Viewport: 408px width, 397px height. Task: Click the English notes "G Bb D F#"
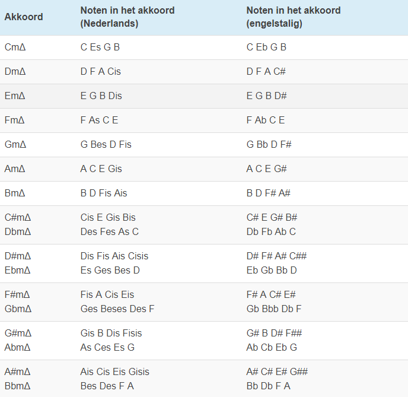tap(269, 145)
